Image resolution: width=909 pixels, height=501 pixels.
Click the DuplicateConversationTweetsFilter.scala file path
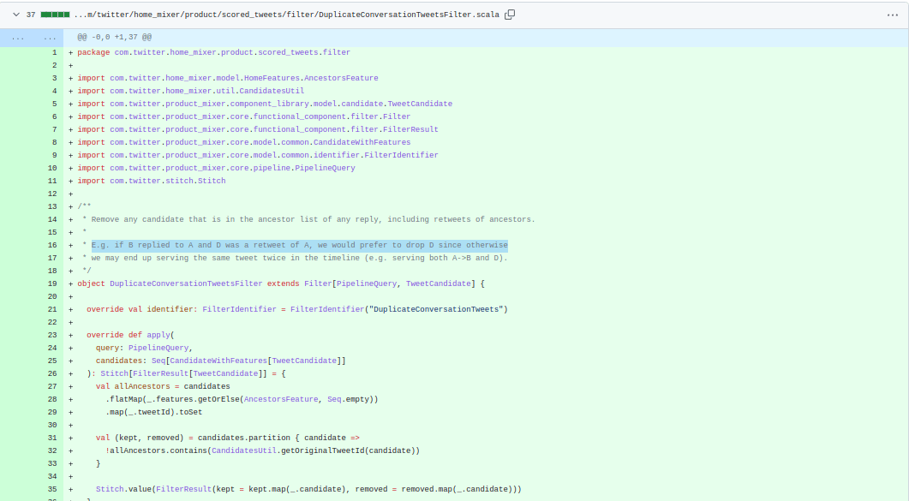click(x=286, y=15)
